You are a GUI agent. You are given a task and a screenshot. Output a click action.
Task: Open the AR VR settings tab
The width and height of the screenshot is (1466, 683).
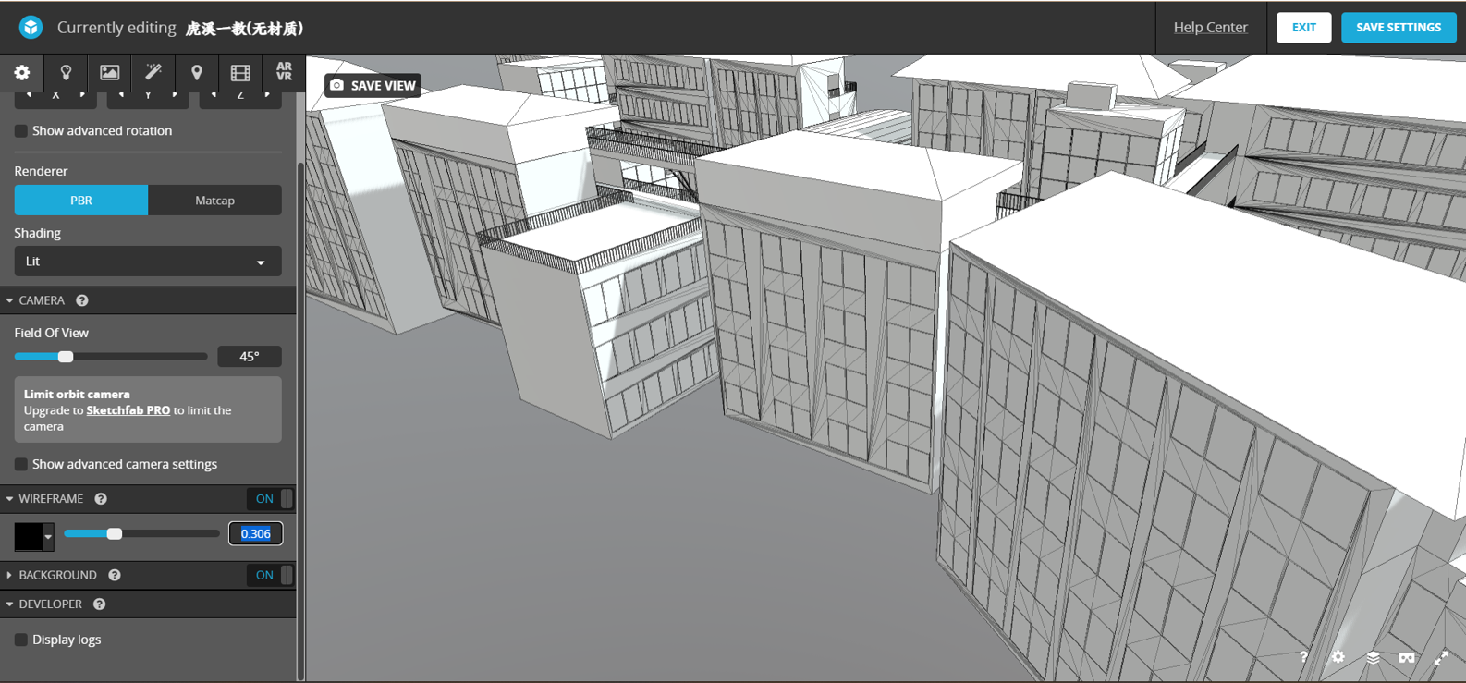point(284,72)
